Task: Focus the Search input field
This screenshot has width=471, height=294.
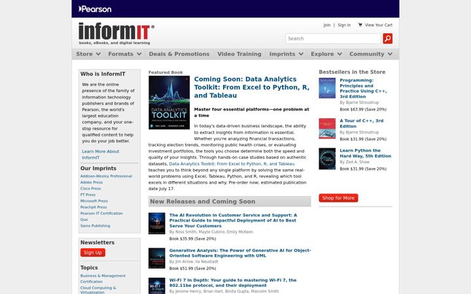Action: (x=333, y=39)
